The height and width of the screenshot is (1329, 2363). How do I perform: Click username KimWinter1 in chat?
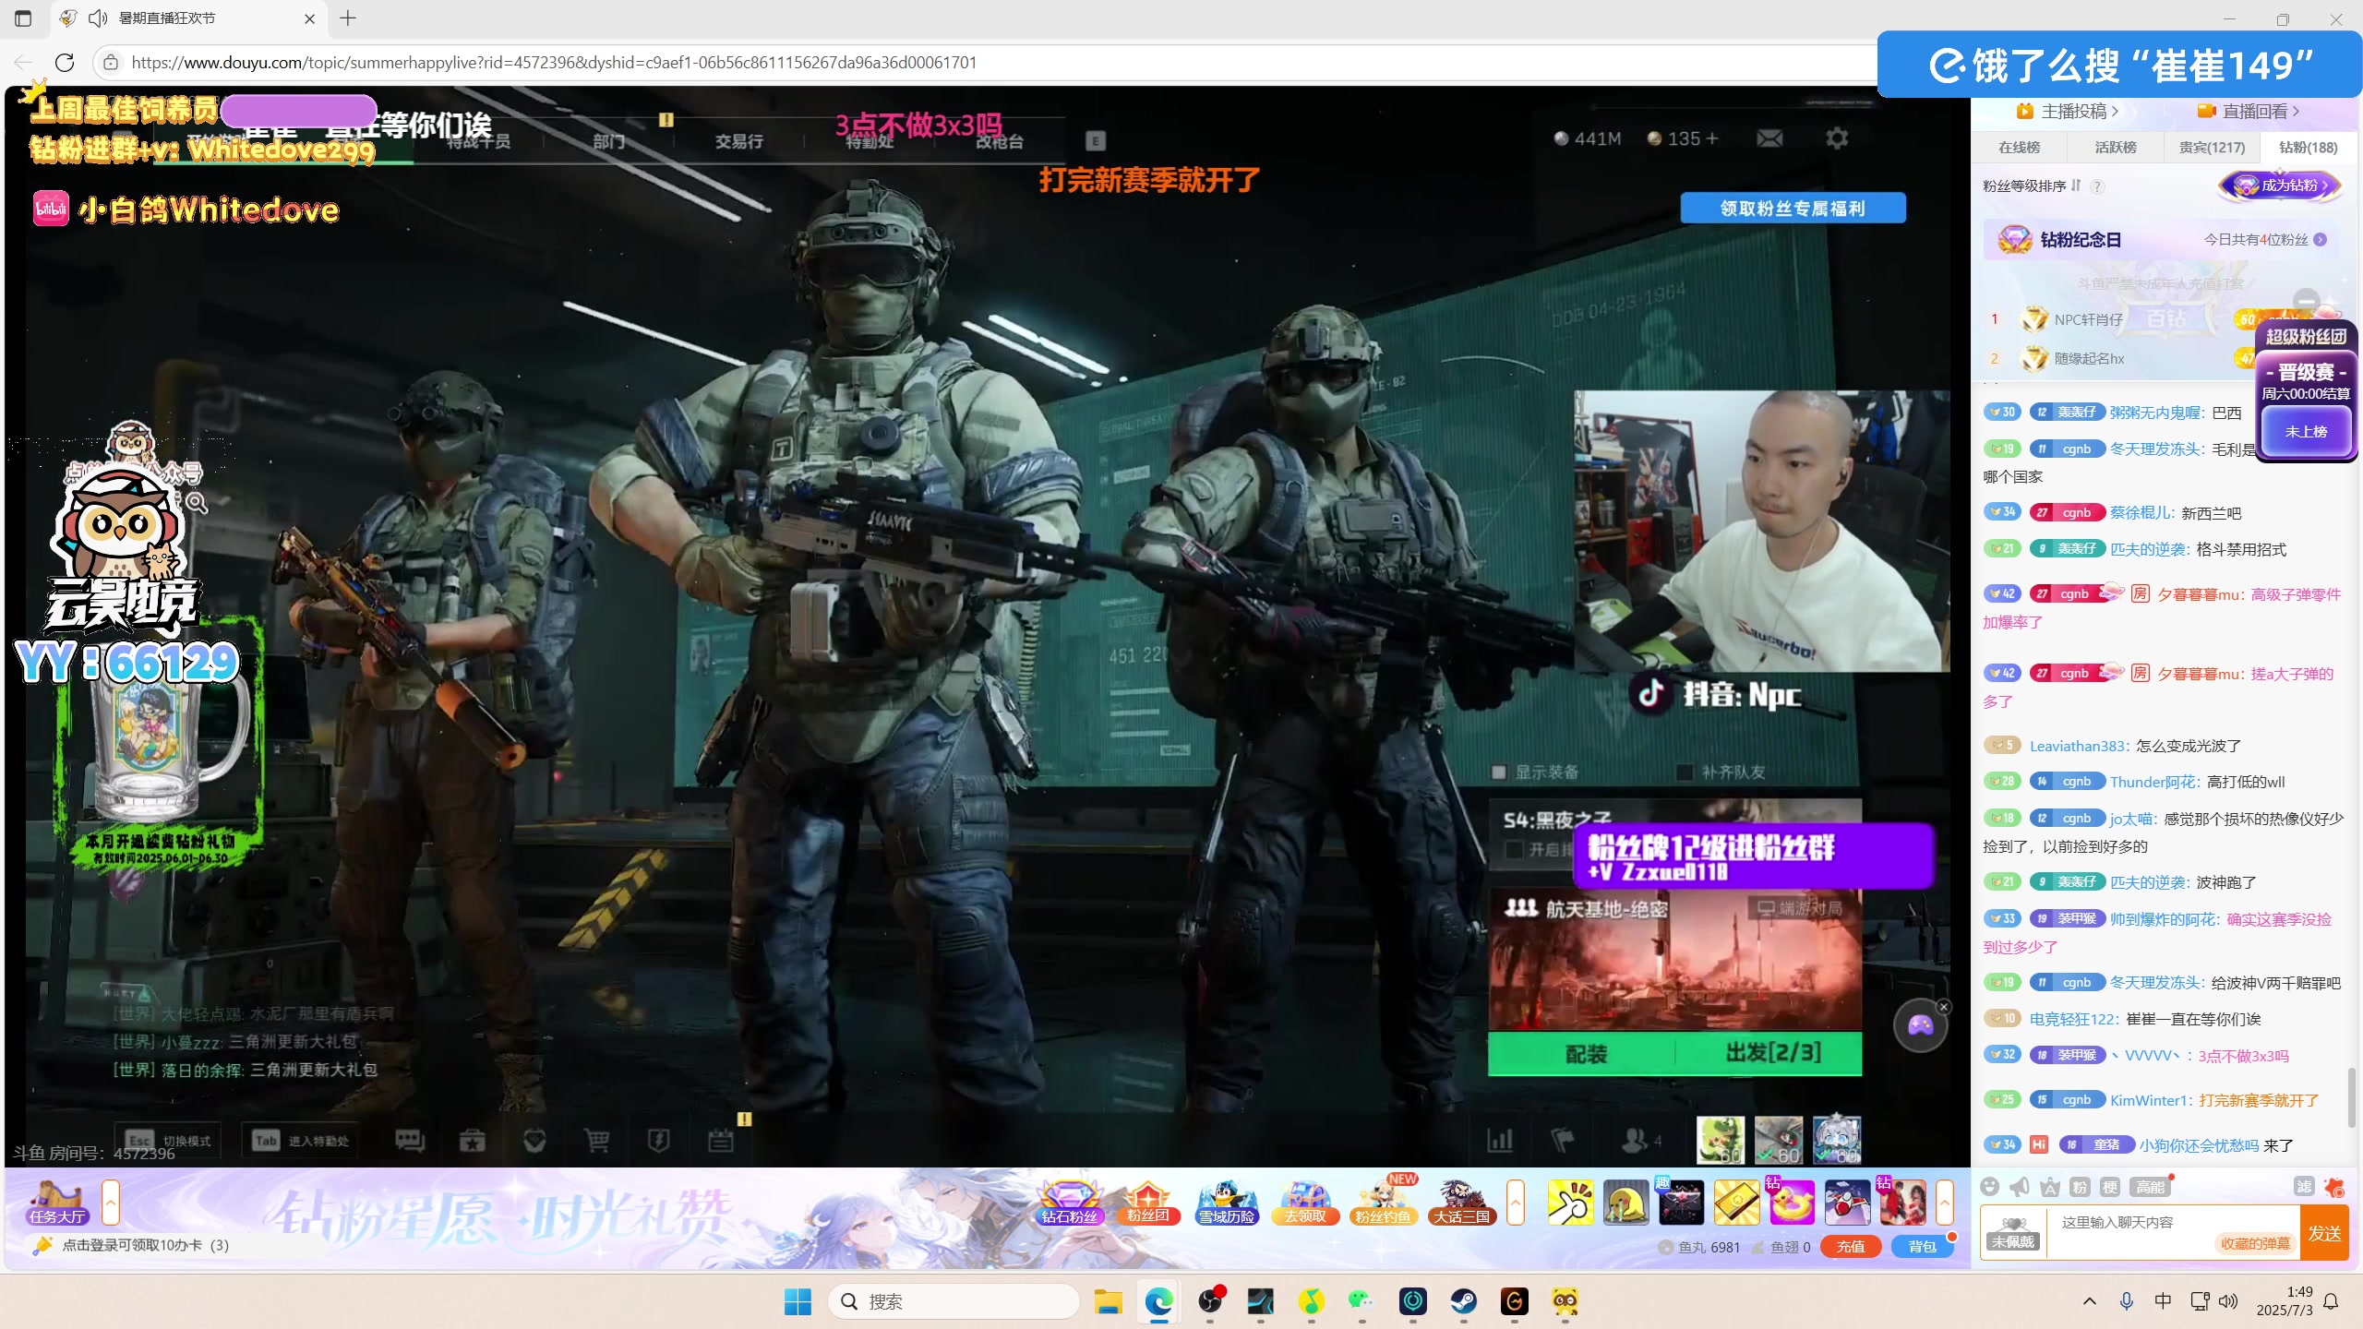pyautogui.click(x=2150, y=1100)
